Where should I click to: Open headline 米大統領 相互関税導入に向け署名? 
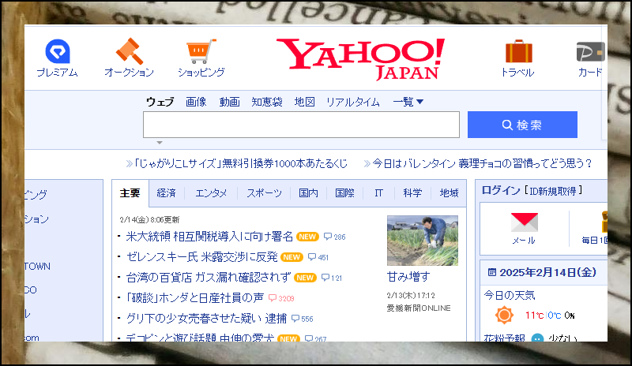click(209, 237)
